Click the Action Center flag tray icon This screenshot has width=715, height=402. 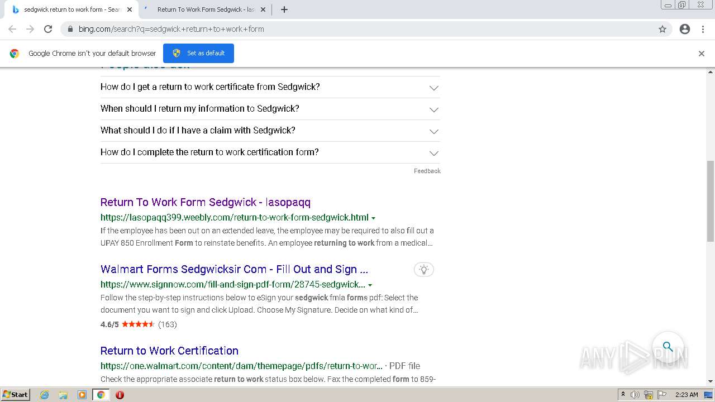(x=662, y=395)
